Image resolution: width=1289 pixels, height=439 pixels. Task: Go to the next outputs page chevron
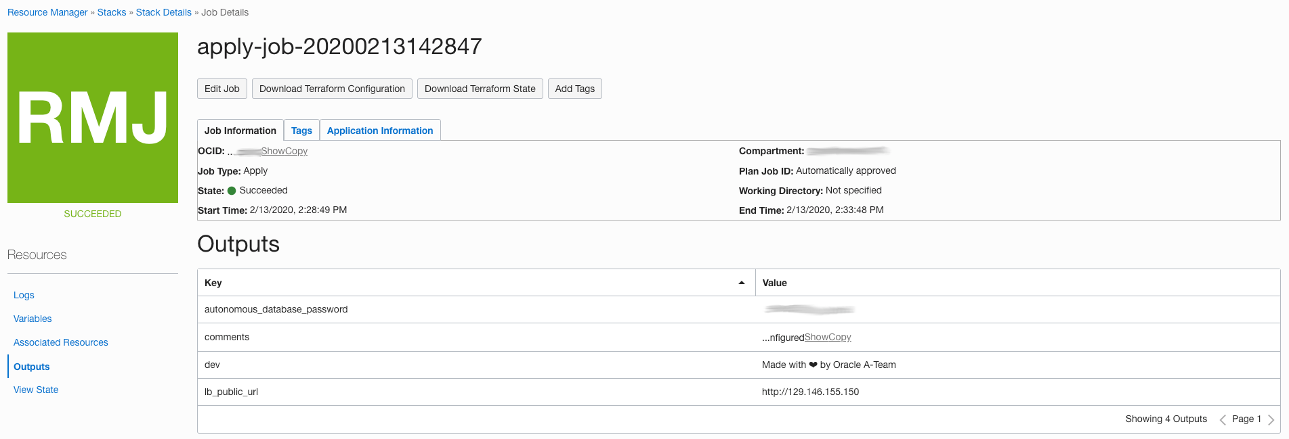pos(1271,419)
